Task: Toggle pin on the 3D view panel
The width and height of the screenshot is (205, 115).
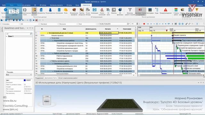Action: pyautogui.click(x=201, y=83)
